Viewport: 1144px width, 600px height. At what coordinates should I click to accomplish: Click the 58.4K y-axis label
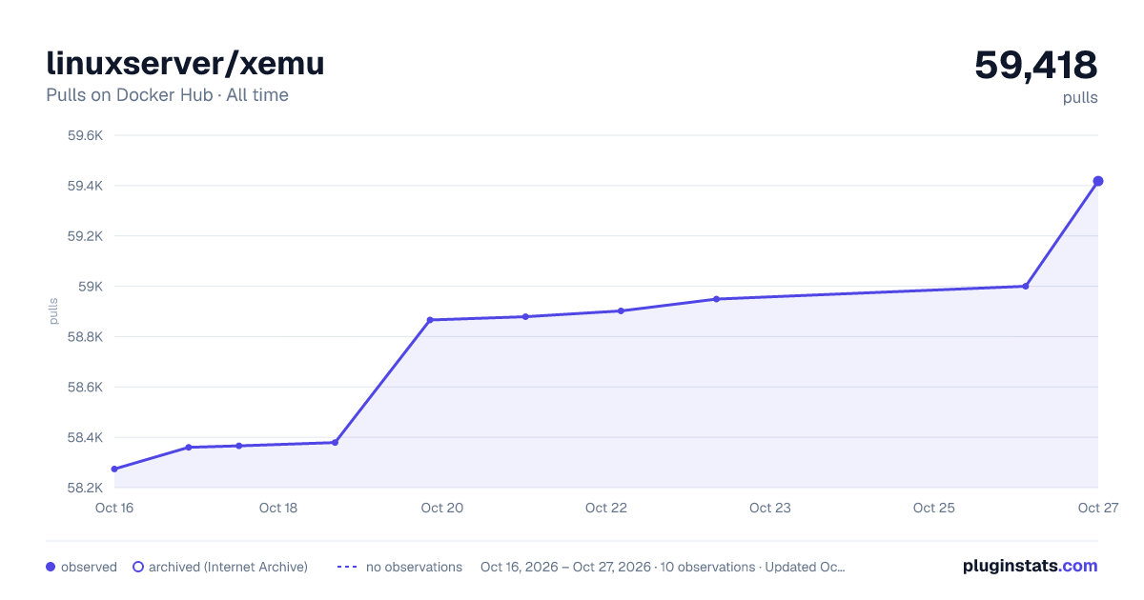point(85,438)
